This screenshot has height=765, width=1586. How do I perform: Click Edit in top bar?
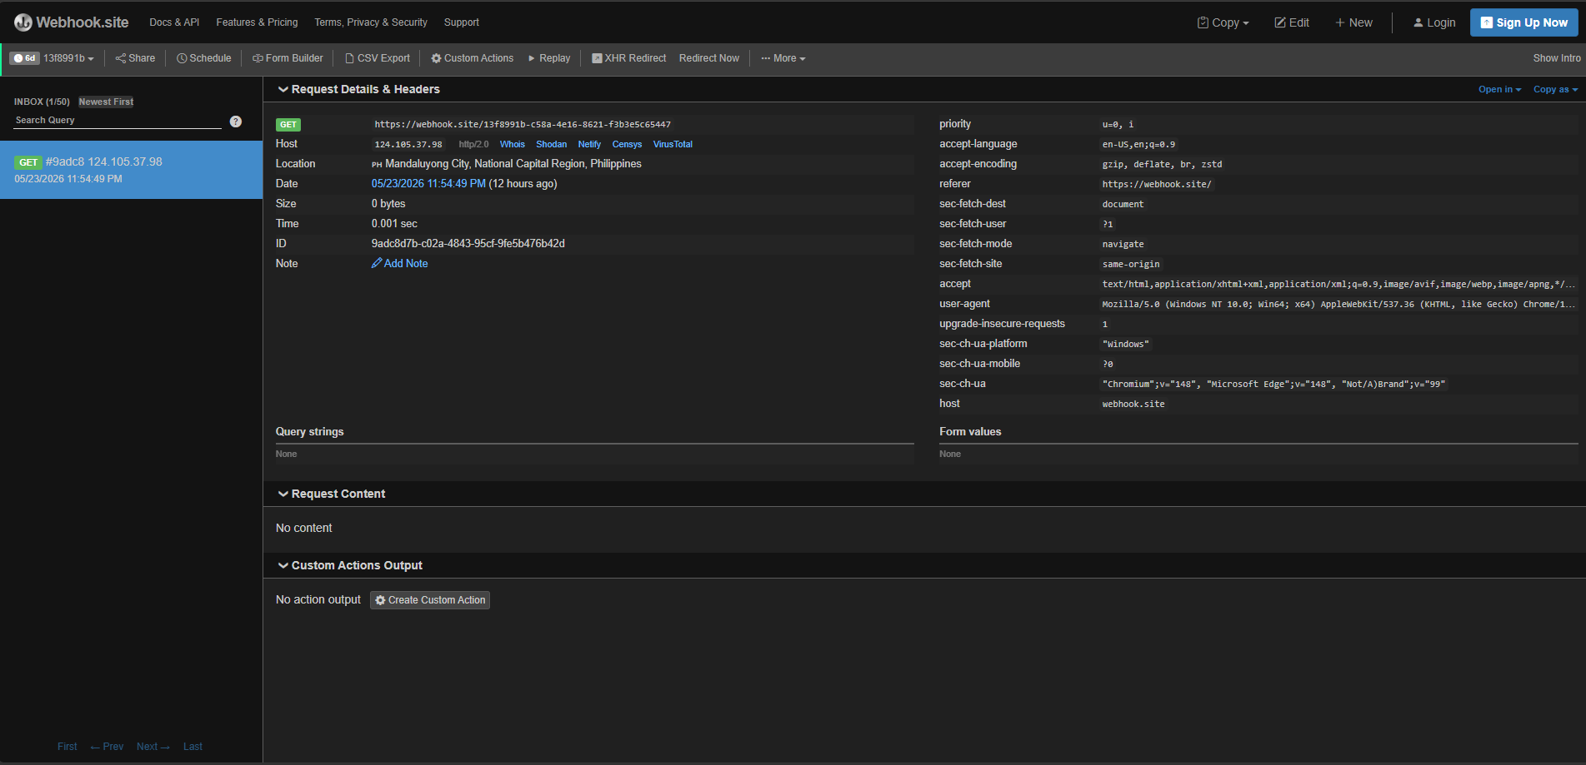(1292, 22)
